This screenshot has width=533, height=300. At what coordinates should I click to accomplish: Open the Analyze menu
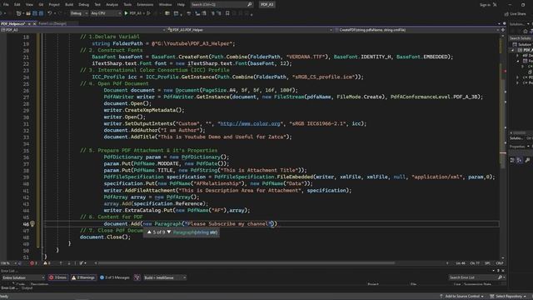[112, 5]
